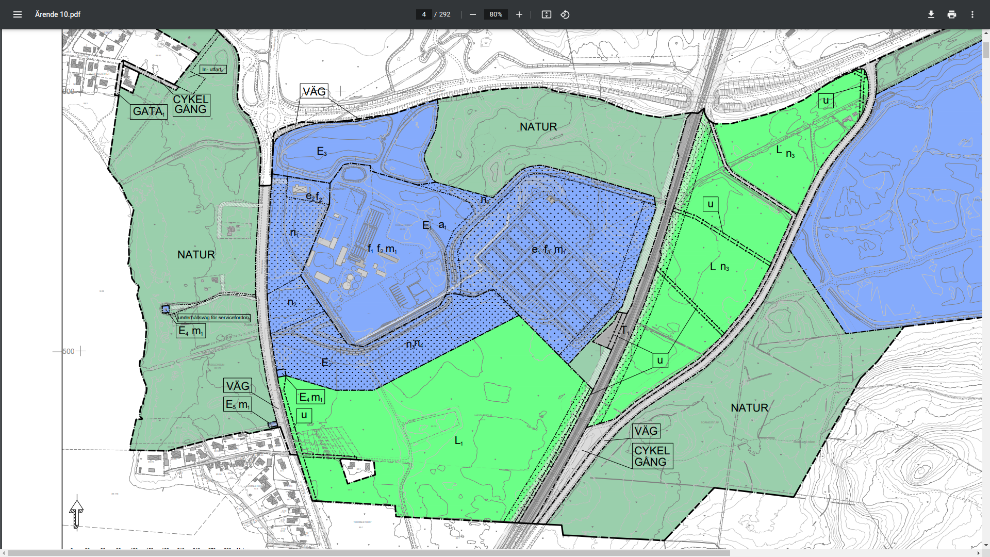This screenshot has width=990, height=557.
Task: Click the zoom out minus button
Action: [473, 14]
